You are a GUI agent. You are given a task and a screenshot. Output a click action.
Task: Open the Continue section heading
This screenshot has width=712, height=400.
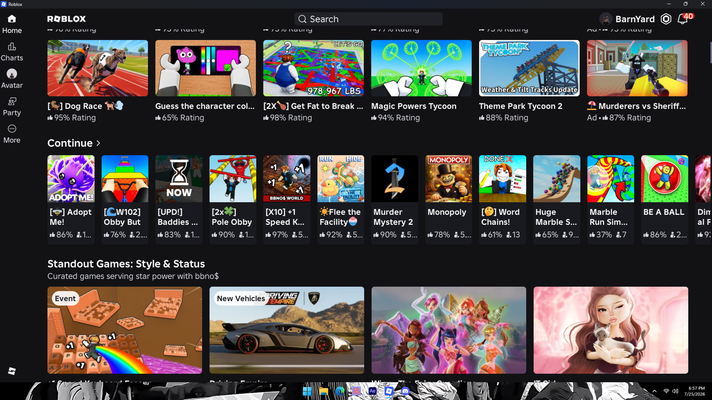coord(70,143)
